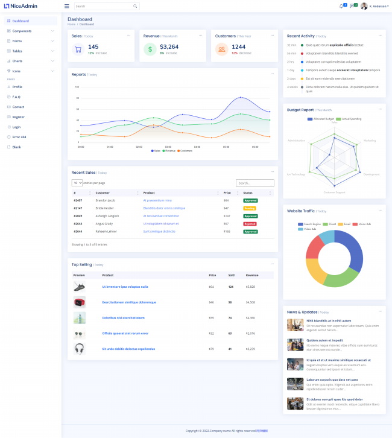
Task: Click the Sales cart icon
Action: 78,49
